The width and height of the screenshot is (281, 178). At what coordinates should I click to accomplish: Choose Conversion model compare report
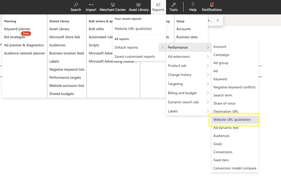coord(235,168)
